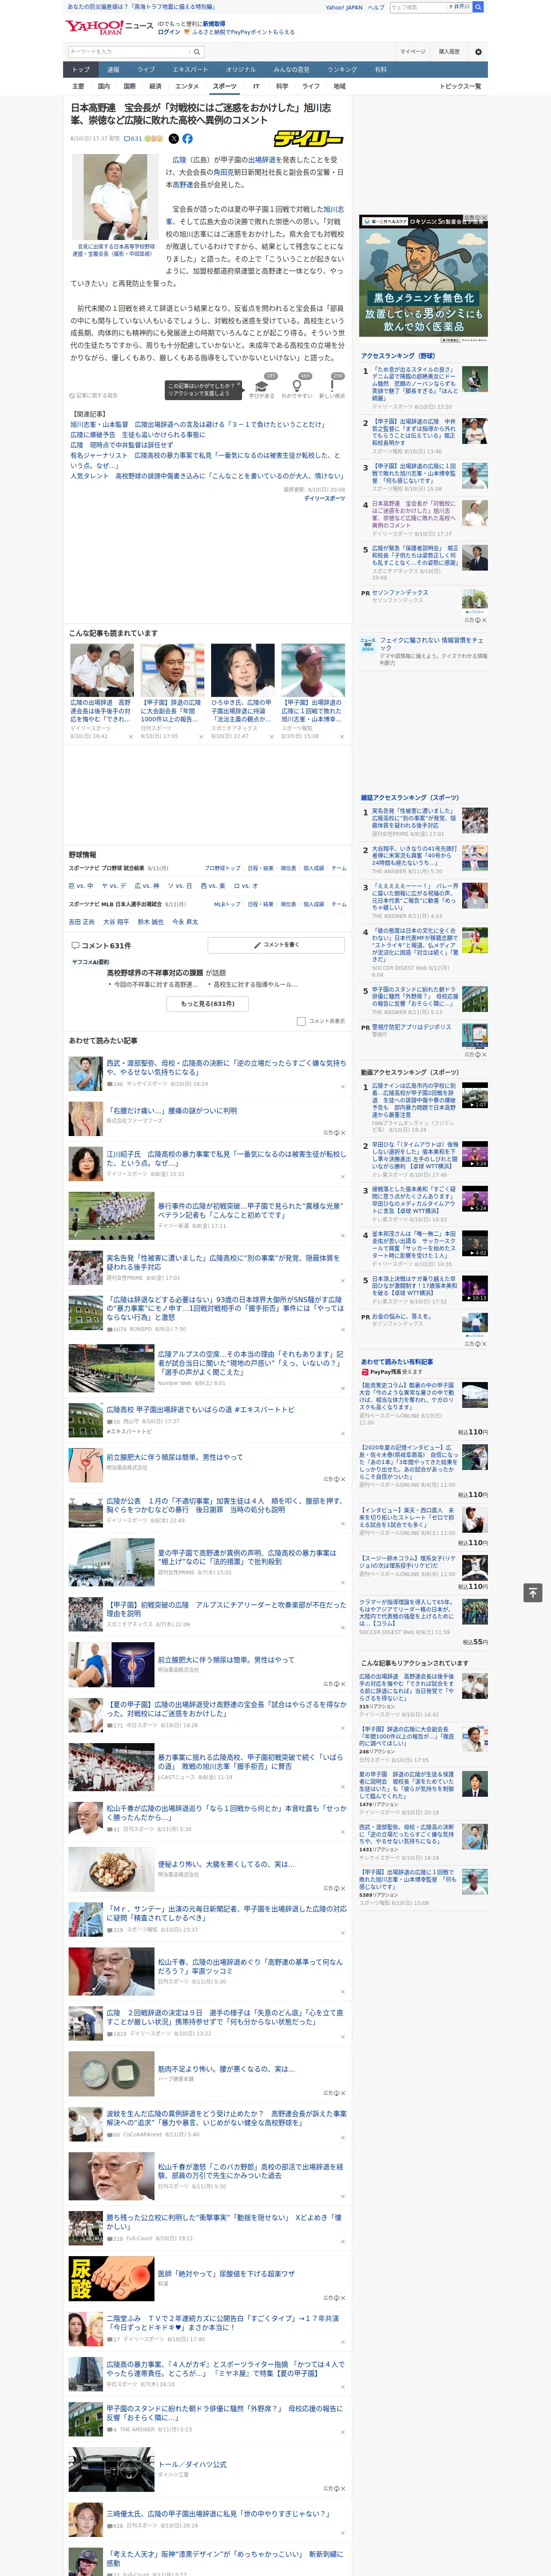This screenshot has width=551, height=2576.
Task: Click the play thumbnail of top-ranked video
Action: click(475, 1095)
